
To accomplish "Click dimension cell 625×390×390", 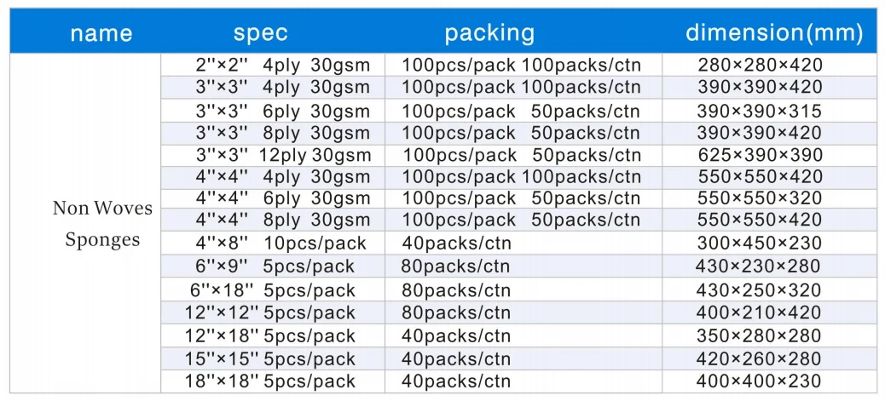I will tap(760, 155).
